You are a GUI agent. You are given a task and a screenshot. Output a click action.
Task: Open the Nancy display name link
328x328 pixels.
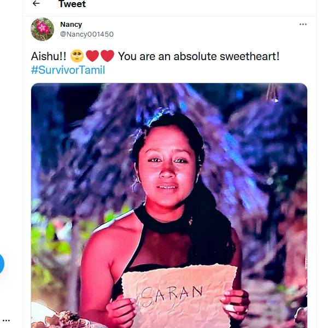pos(71,25)
